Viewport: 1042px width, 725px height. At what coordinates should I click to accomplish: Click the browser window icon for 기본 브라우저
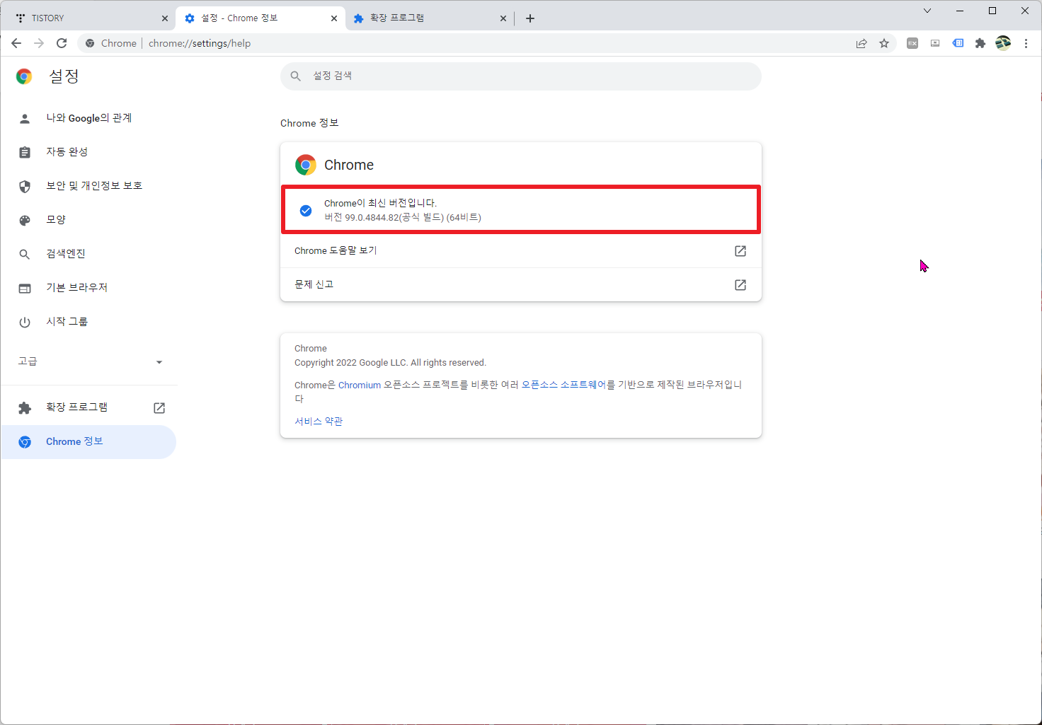25,288
